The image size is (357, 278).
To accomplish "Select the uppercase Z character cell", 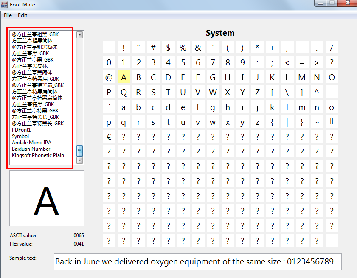I will click(x=257, y=92).
